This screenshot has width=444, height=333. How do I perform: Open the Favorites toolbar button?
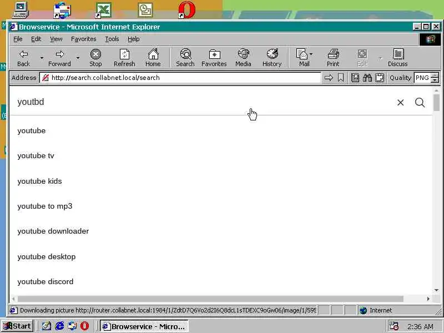[x=214, y=58]
